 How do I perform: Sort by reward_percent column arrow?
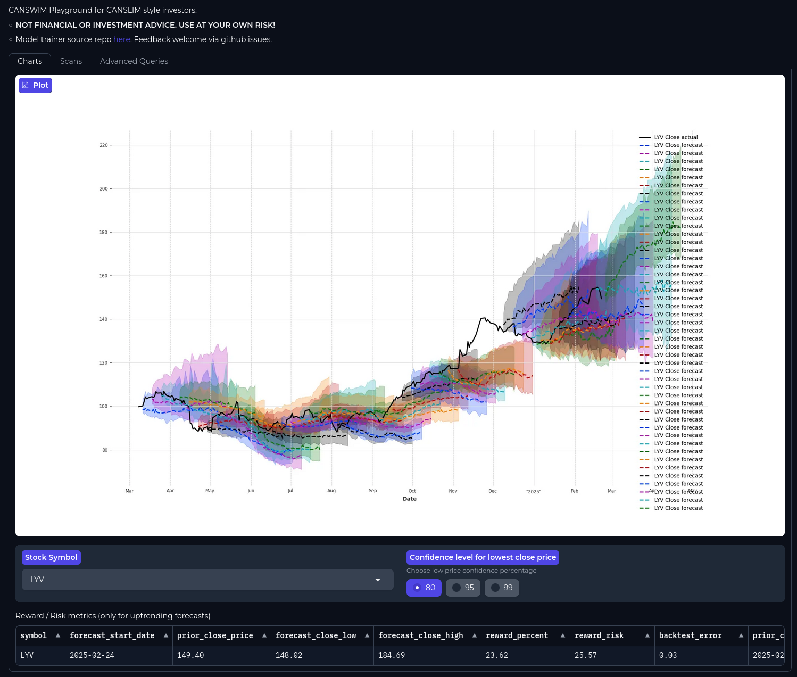[x=563, y=635]
